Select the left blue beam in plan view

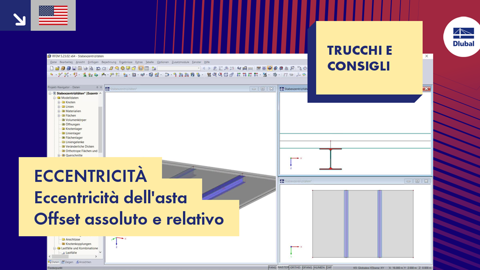(346, 224)
